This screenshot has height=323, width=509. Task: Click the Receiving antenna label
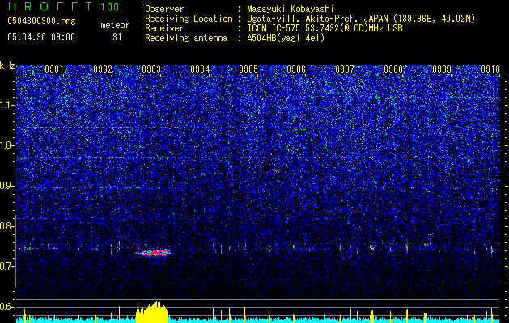[x=186, y=38]
